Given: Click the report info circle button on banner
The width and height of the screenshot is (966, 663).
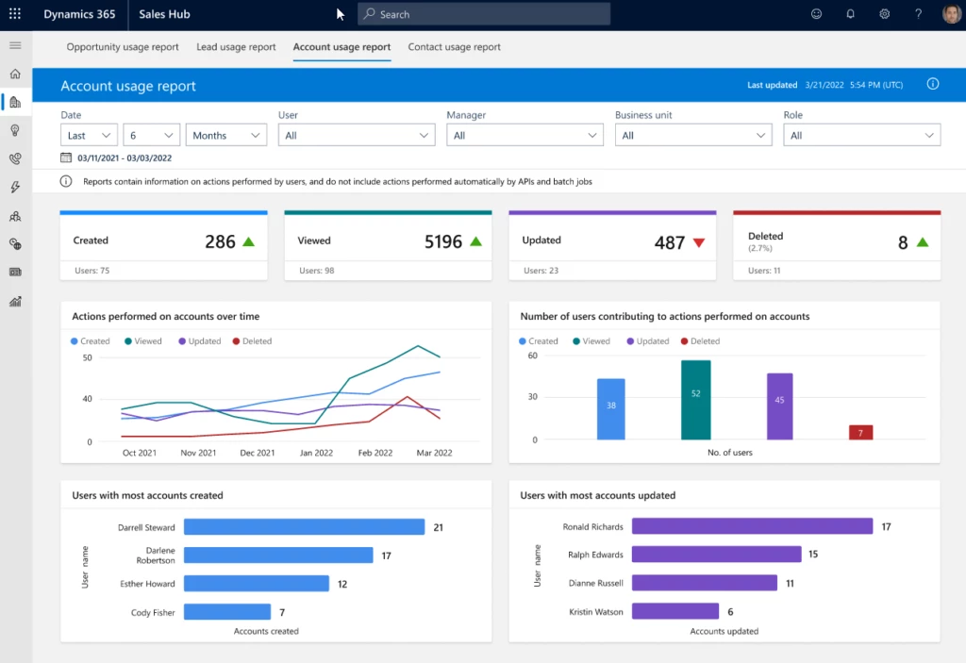Looking at the screenshot, I should pos(932,84).
